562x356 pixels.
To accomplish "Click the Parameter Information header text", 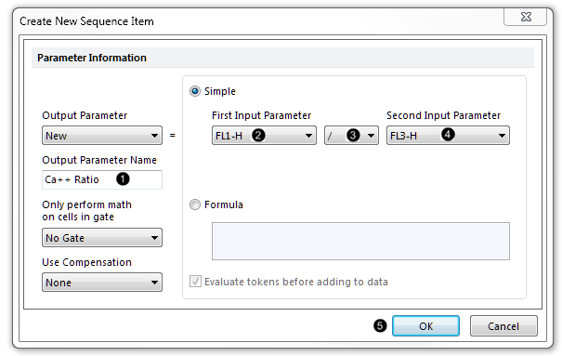I will tap(92, 58).
